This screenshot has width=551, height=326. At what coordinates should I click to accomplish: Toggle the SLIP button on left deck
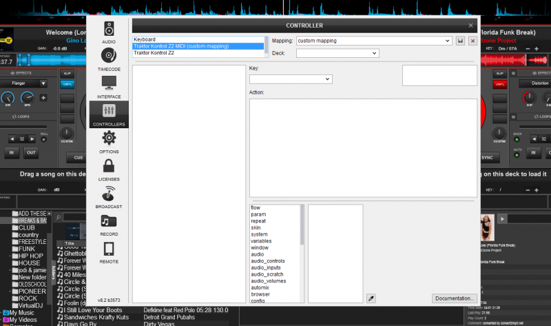[67, 73]
